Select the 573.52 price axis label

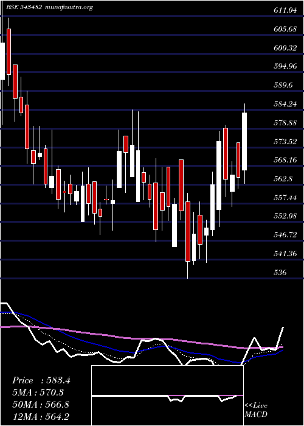pos(285,142)
